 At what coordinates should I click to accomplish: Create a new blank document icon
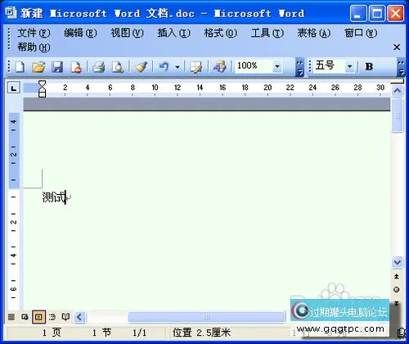tap(20, 67)
